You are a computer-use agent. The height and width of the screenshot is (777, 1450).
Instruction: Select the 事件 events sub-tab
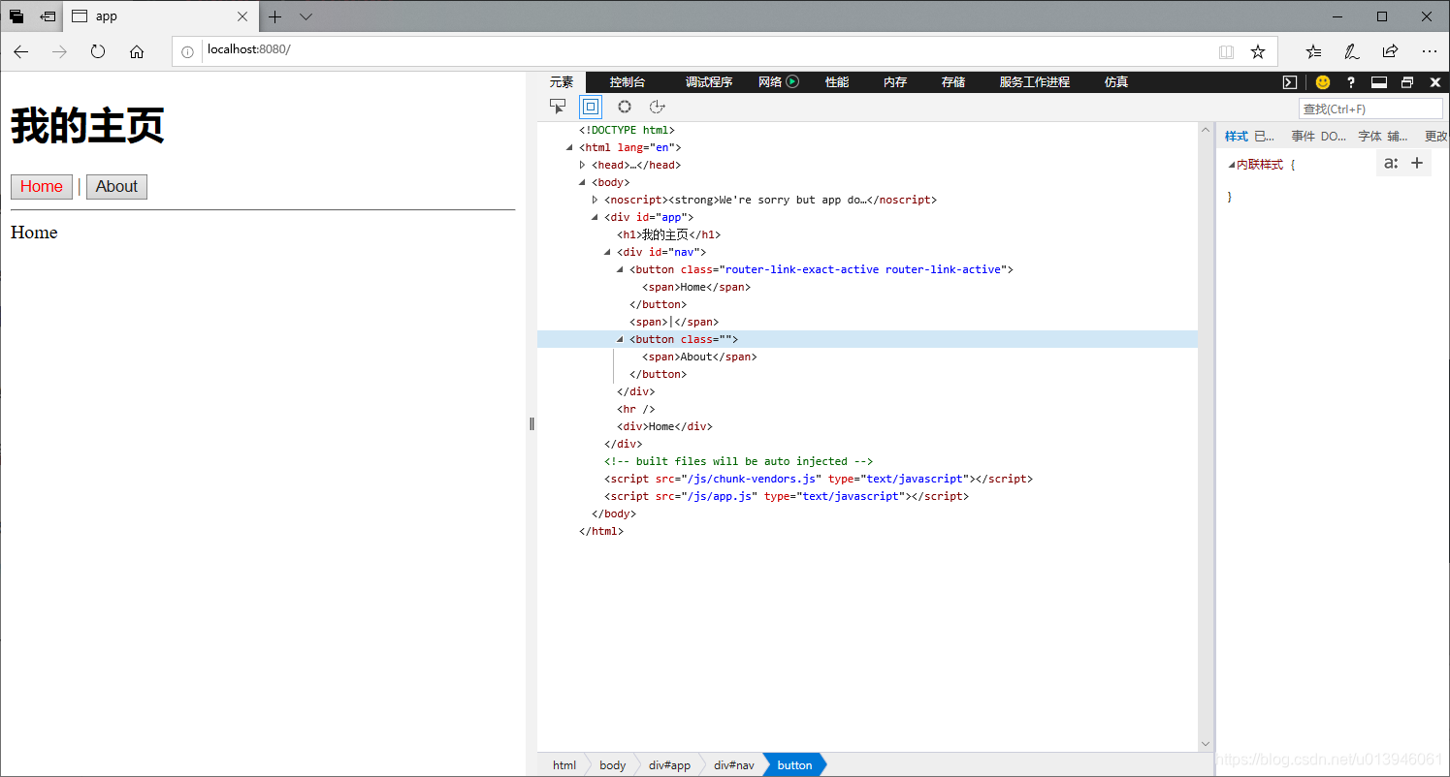tap(1303, 137)
